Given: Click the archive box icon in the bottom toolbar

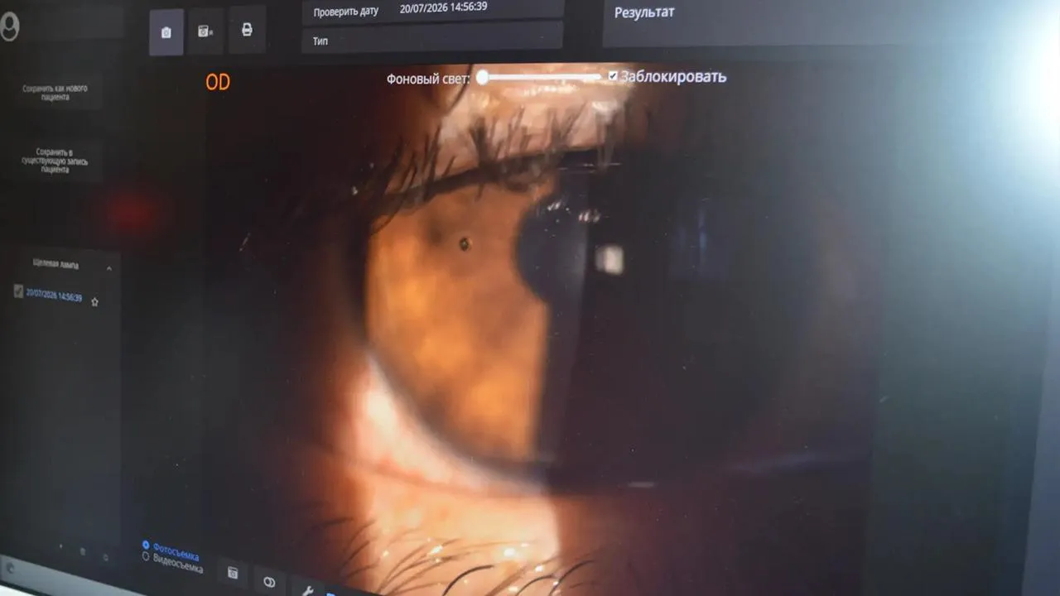Looking at the screenshot, I should point(233,573).
